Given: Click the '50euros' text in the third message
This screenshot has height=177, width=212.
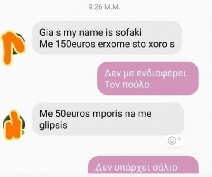Looking at the screenshot, I should pos(73,114).
